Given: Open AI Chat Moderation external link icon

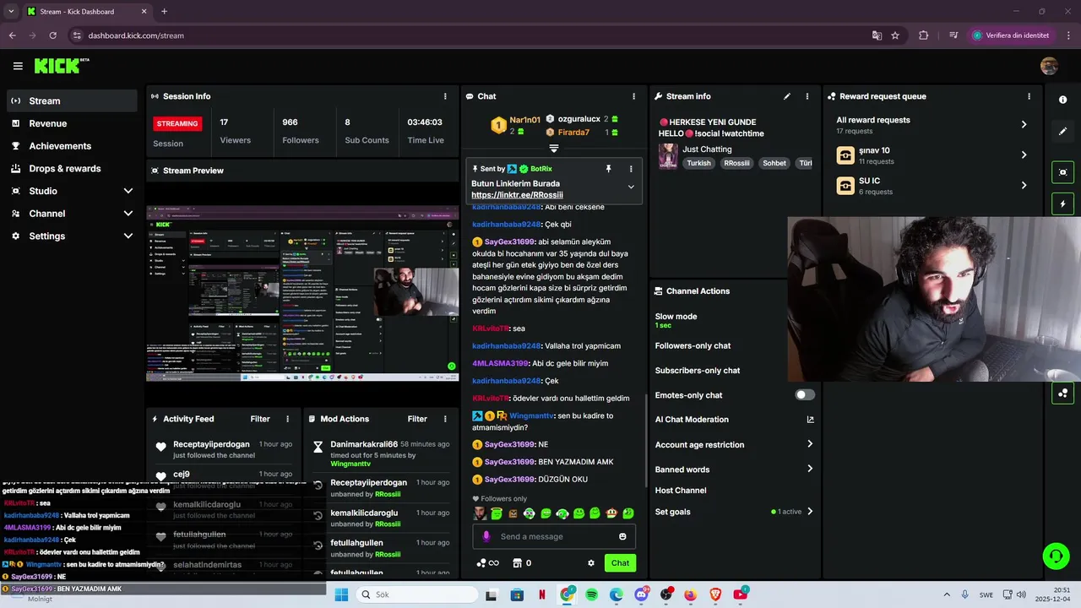Looking at the screenshot, I should click(810, 420).
